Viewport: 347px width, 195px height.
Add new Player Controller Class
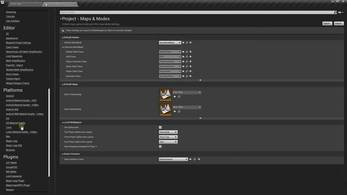click(x=190, y=61)
